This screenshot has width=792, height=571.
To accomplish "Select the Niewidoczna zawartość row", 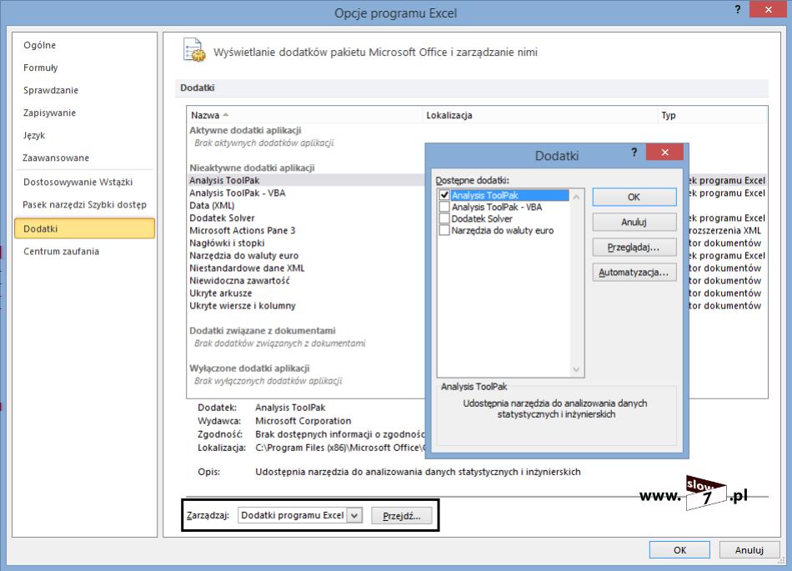I will click(306, 281).
